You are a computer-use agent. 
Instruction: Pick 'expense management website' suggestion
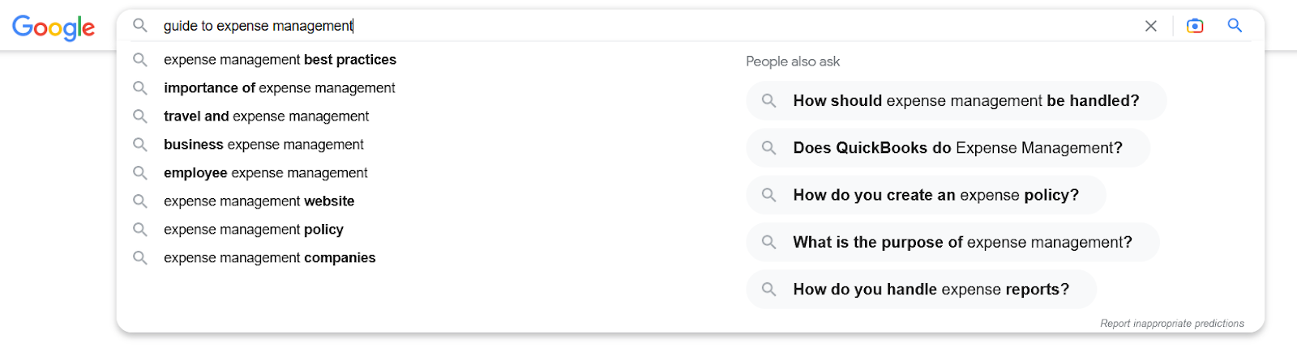[259, 201]
